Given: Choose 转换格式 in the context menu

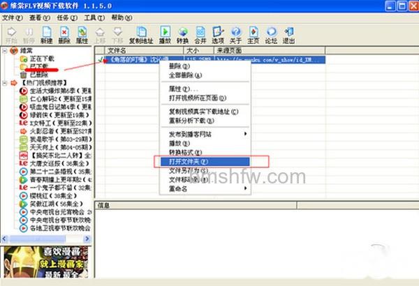Looking at the screenshot, I should 205,153.
